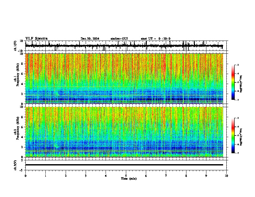Click the 'ch.1(V)' waveform axis label
The height and width of the screenshot is (197, 255).
(15, 46)
